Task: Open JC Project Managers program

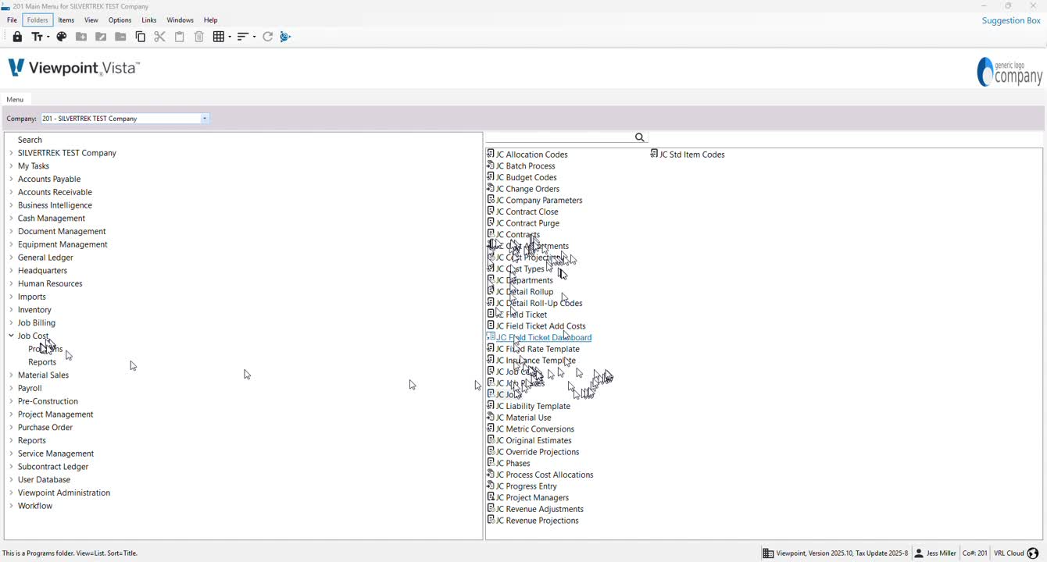Action: (532, 497)
